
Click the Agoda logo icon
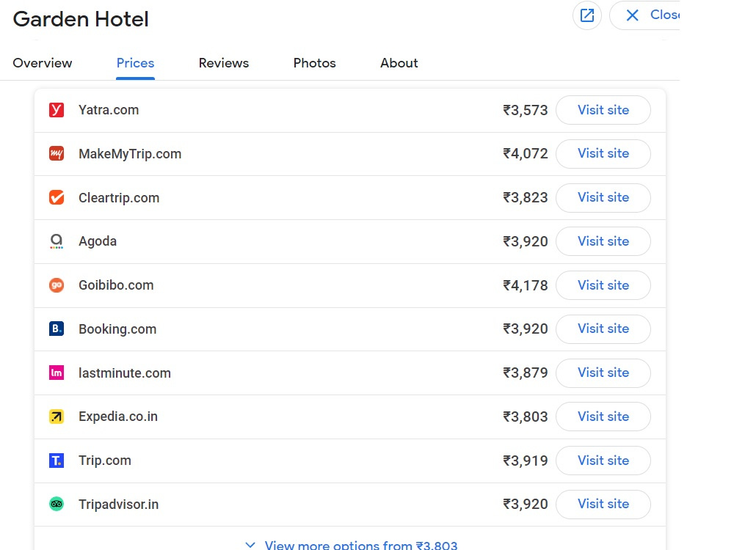click(57, 241)
